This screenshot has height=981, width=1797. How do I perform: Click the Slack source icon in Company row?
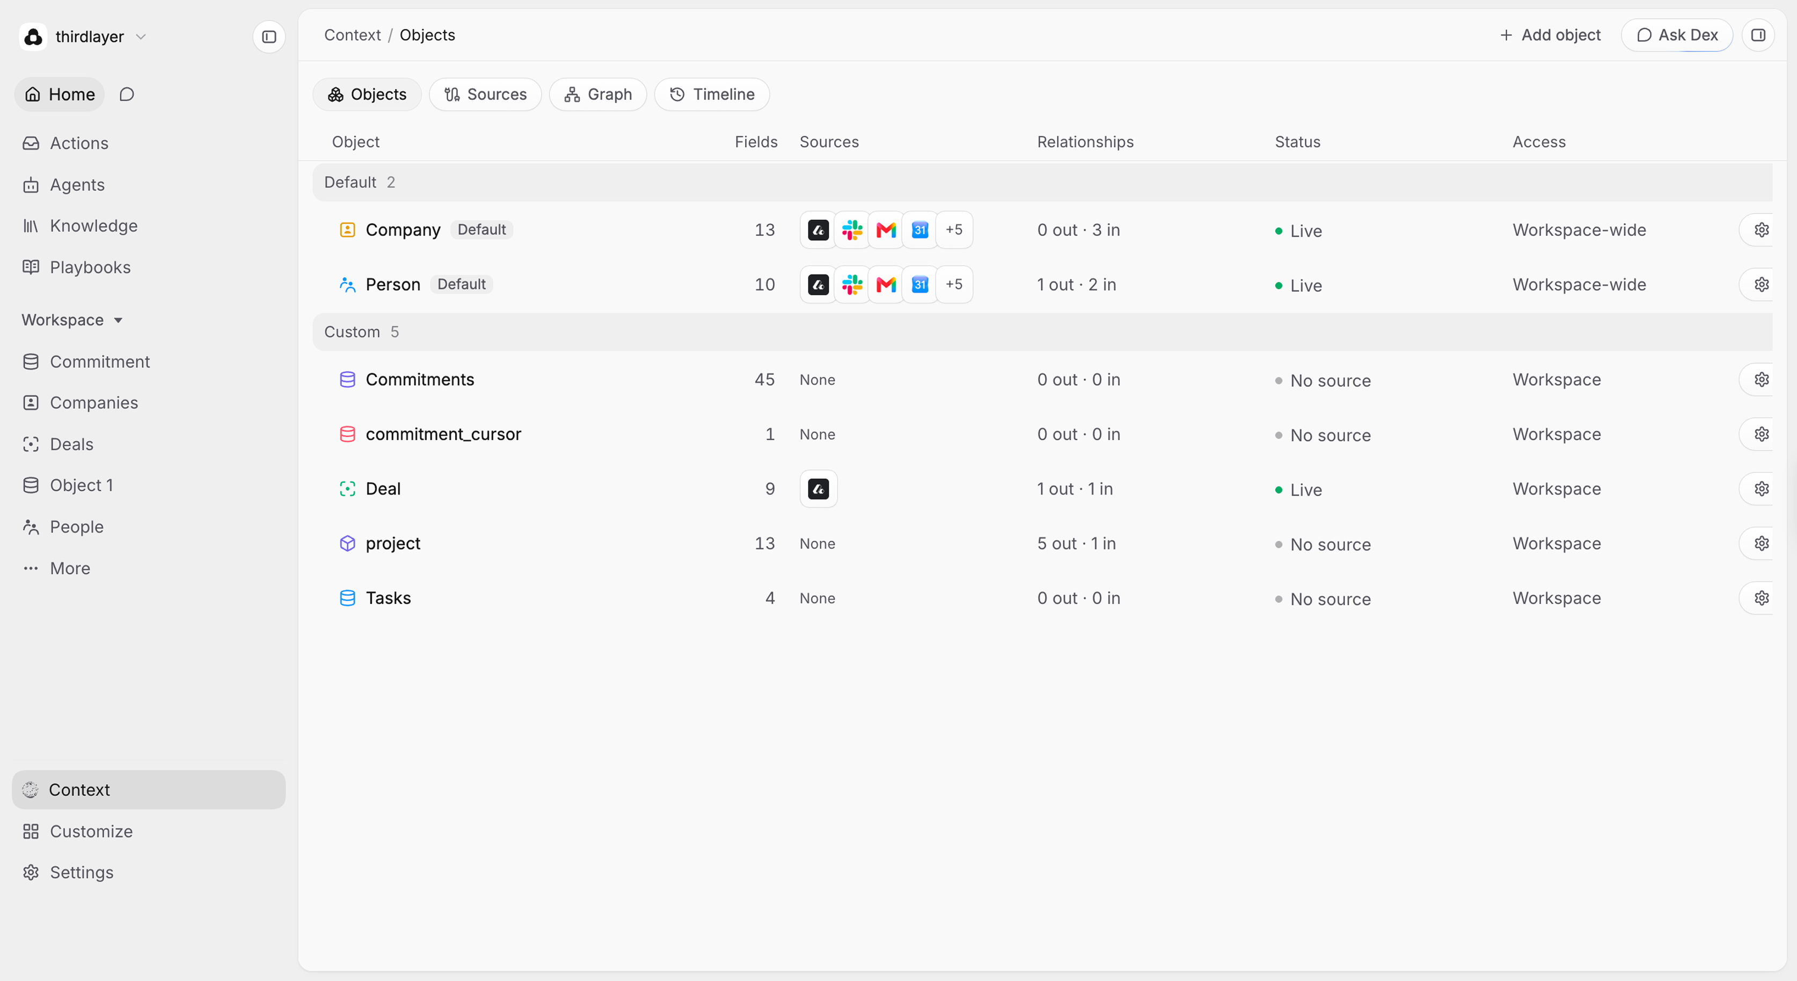pos(852,230)
